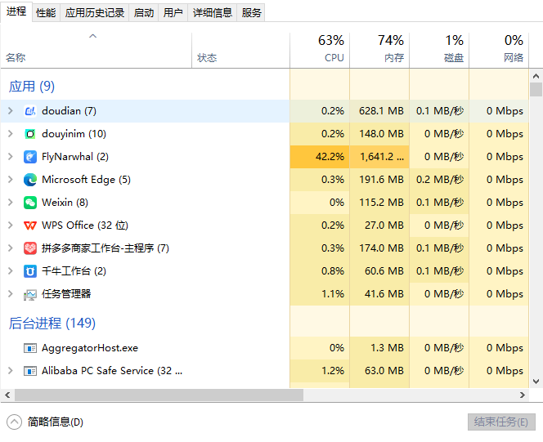Click the Weixin 115.2 MB memory cell

click(379, 203)
